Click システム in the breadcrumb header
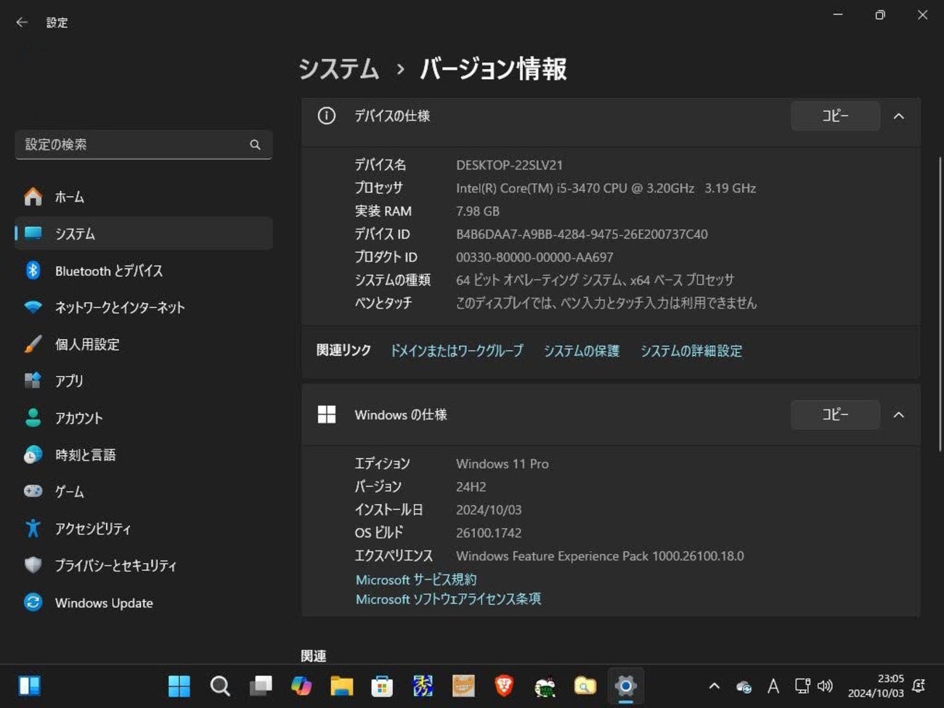Screen dimensions: 944x708 pyautogui.click(x=339, y=69)
